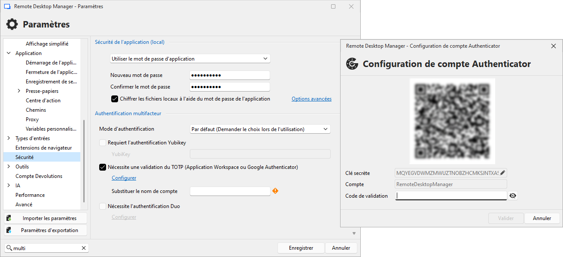Expand the Outils tree node
Viewport: 563px width, 257px height.
[x=9, y=167]
